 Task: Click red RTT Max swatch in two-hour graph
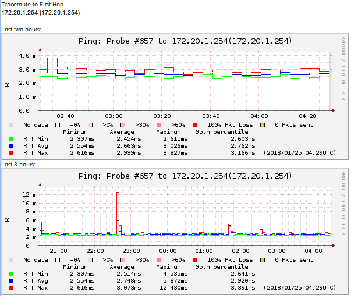click(11, 153)
